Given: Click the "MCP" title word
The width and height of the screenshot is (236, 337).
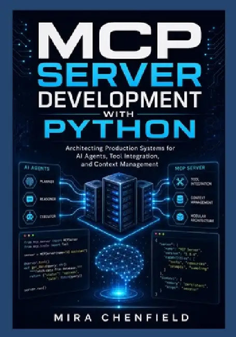Looking at the screenshot, I should tap(119, 40).
